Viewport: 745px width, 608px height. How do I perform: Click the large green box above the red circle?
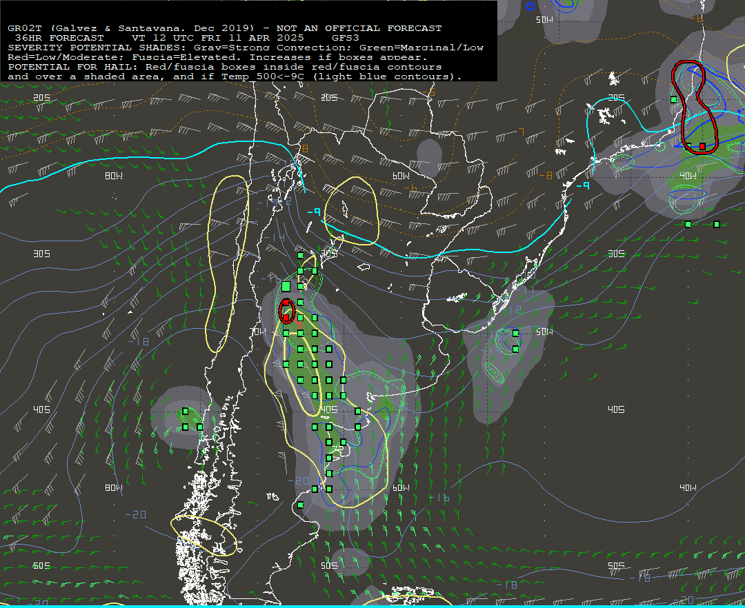pyautogui.click(x=286, y=286)
